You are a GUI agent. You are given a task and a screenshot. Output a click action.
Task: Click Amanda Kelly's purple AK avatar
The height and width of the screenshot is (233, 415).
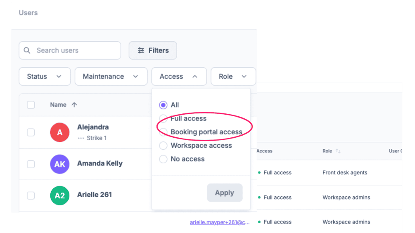click(60, 164)
